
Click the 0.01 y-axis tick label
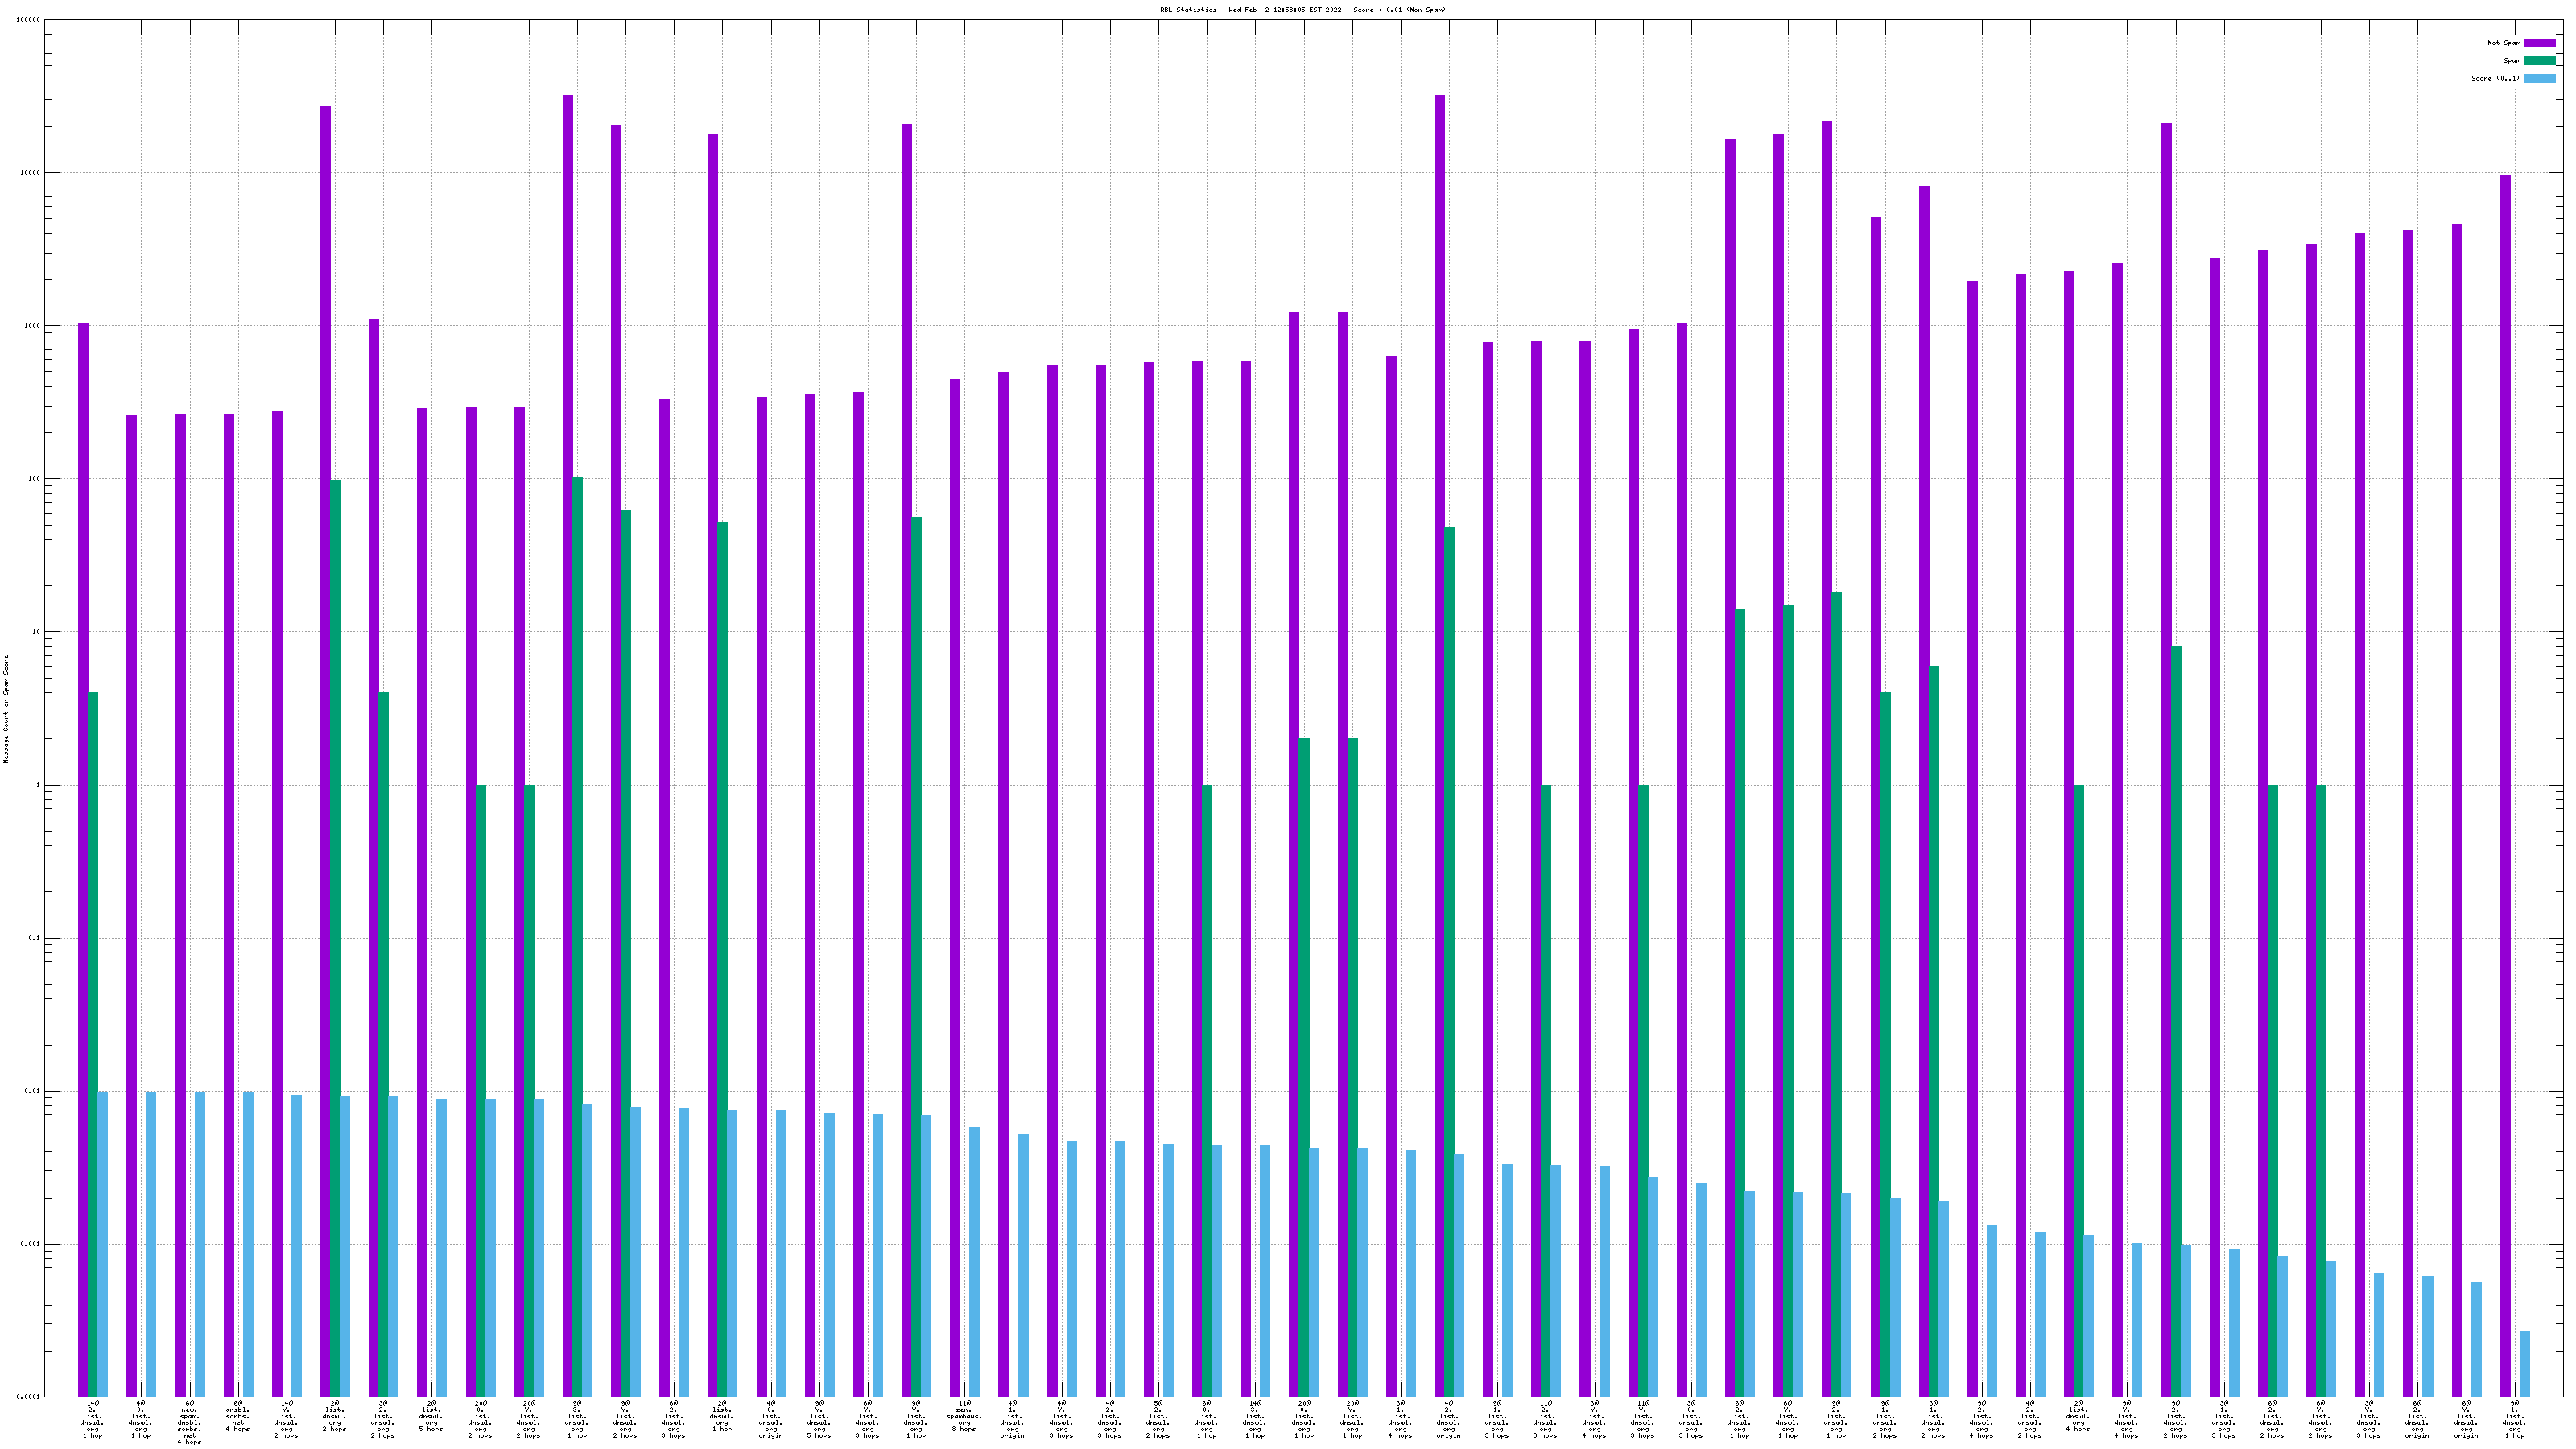[33, 1091]
